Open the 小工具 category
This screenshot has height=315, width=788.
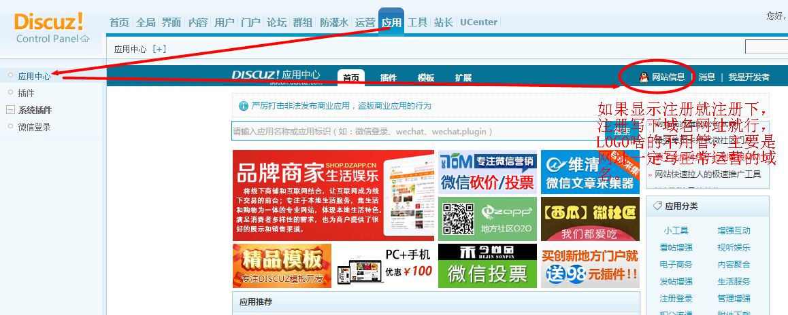click(676, 231)
